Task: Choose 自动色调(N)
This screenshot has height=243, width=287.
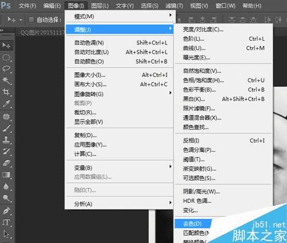Action: point(119,42)
